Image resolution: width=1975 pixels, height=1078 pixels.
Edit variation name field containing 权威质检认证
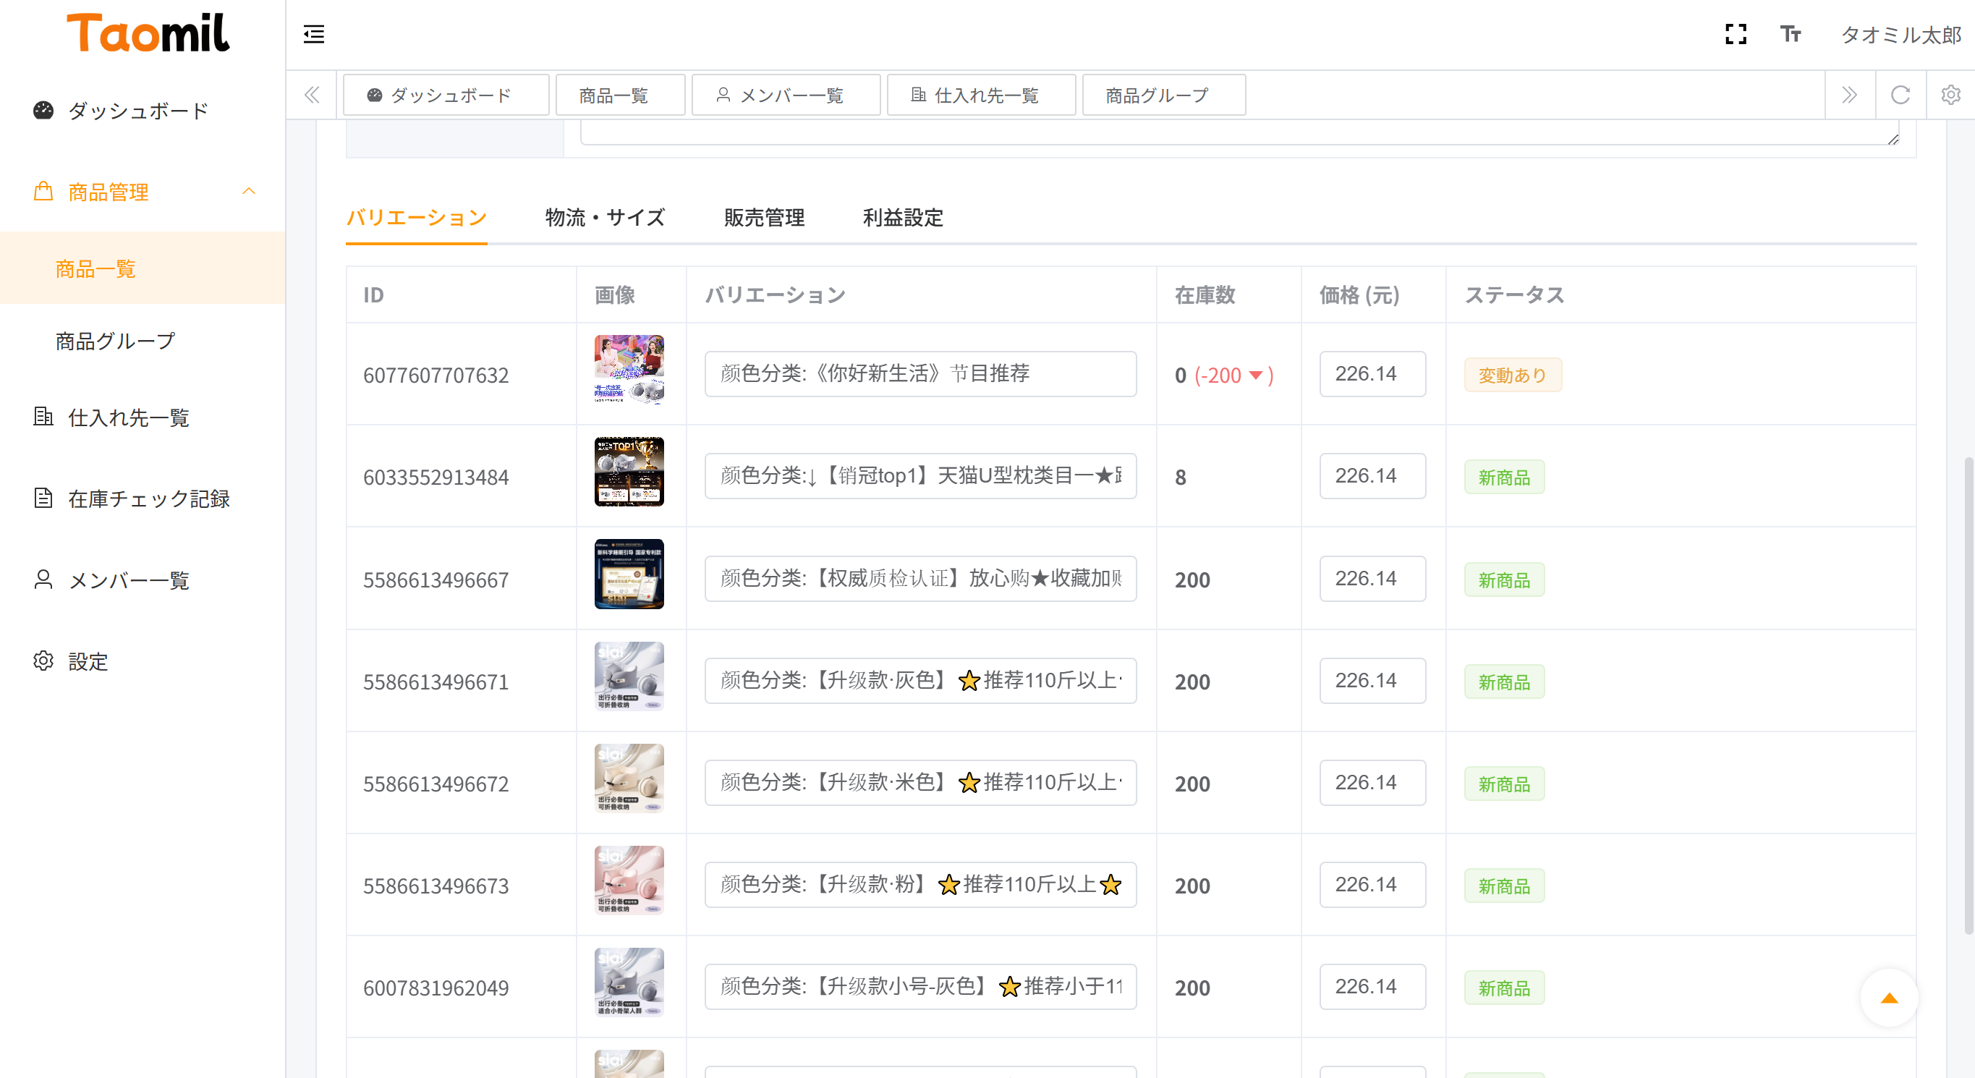click(920, 578)
